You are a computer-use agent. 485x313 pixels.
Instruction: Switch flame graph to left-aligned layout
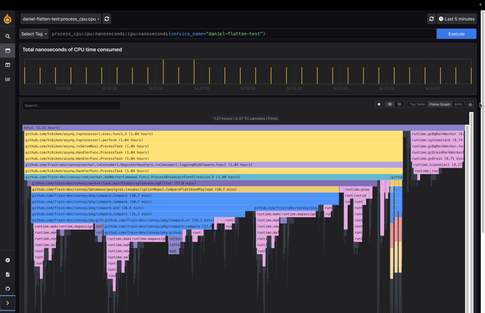390,104
